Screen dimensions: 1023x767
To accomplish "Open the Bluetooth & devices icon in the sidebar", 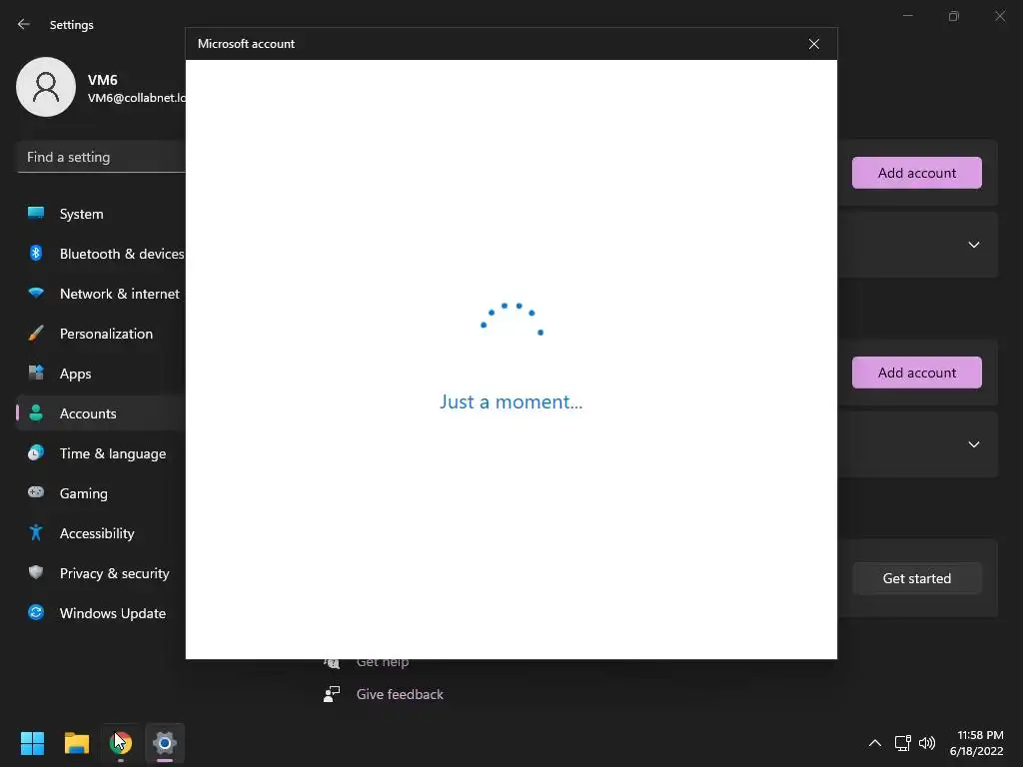I will 36,253.
